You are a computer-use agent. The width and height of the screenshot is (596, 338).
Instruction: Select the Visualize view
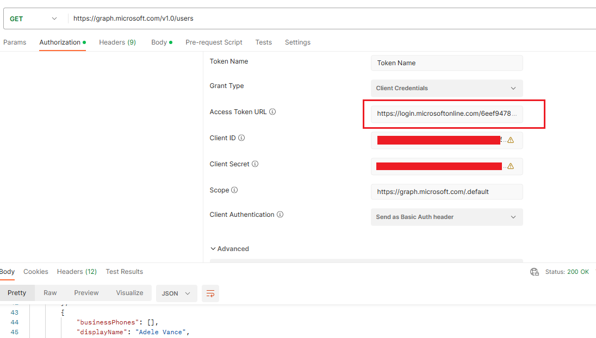(x=129, y=293)
